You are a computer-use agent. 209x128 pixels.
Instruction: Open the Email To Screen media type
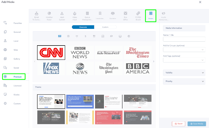[x=37, y=16]
